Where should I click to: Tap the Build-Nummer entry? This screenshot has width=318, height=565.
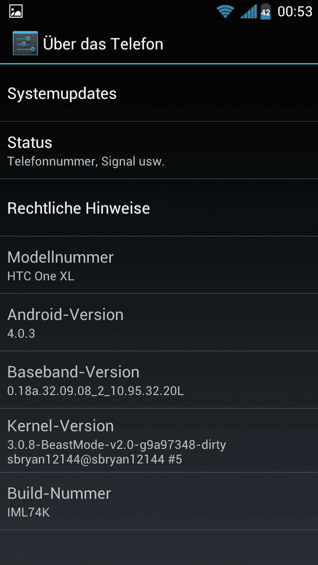tap(159, 501)
